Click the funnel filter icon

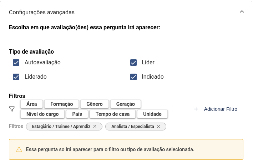pos(12,109)
